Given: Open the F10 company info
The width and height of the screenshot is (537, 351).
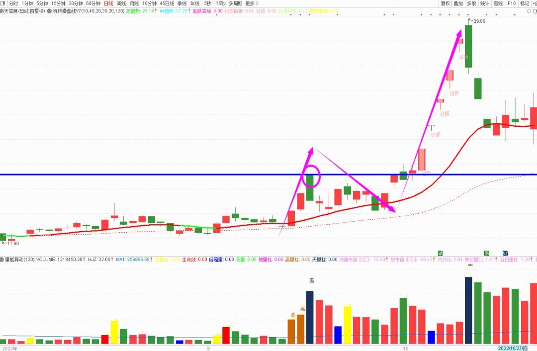Looking at the screenshot, I should pos(512,3).
